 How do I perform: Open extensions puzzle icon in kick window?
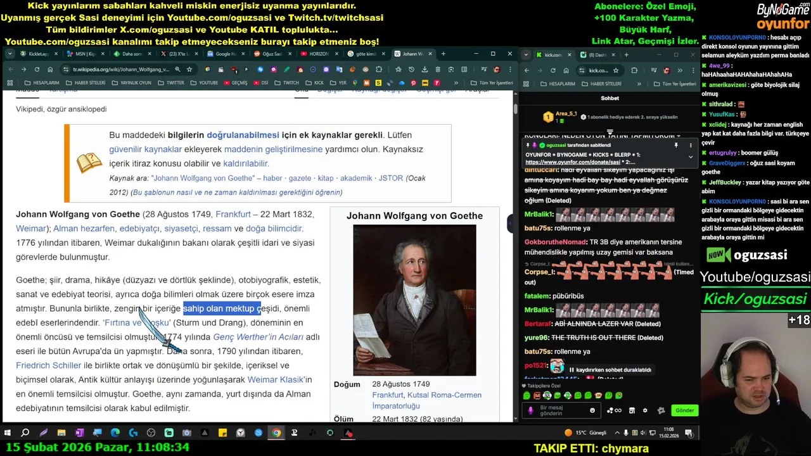[x=634, y=70]
